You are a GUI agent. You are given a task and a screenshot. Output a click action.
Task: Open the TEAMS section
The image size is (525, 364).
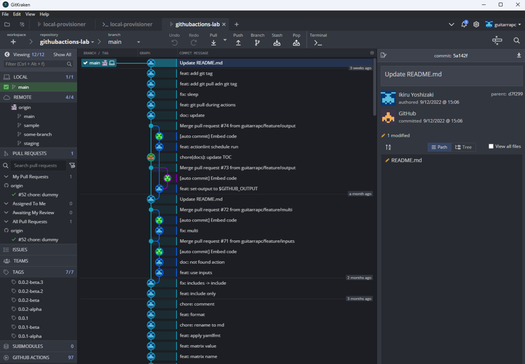tap(38, 261)
